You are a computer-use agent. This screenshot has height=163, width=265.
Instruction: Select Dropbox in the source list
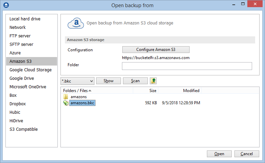coord(18,104)
